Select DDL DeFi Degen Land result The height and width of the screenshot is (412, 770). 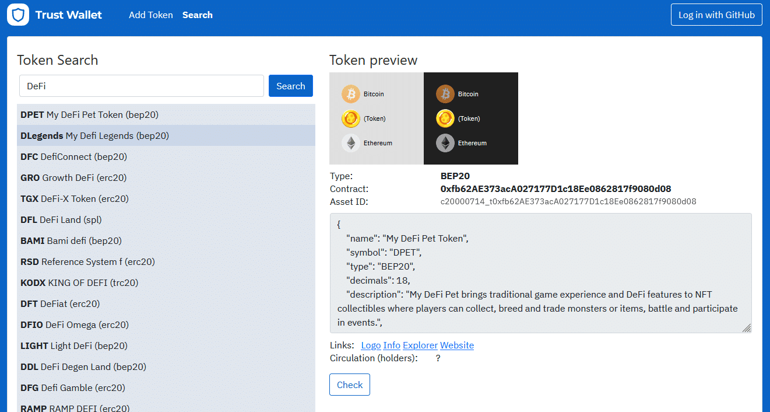pos(166,367)
